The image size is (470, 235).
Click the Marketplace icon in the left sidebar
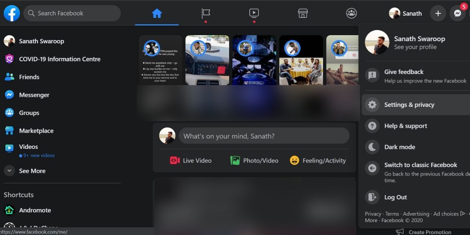[x=9, y=131]
